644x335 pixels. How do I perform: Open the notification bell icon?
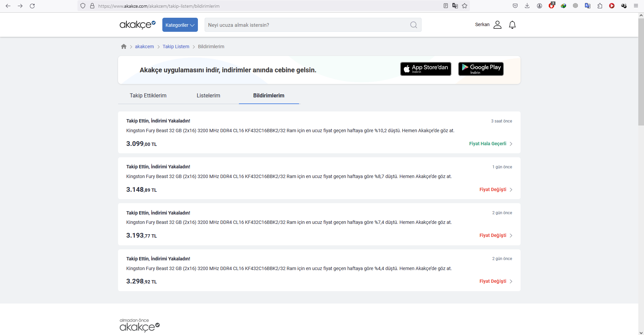click(512, 25)
